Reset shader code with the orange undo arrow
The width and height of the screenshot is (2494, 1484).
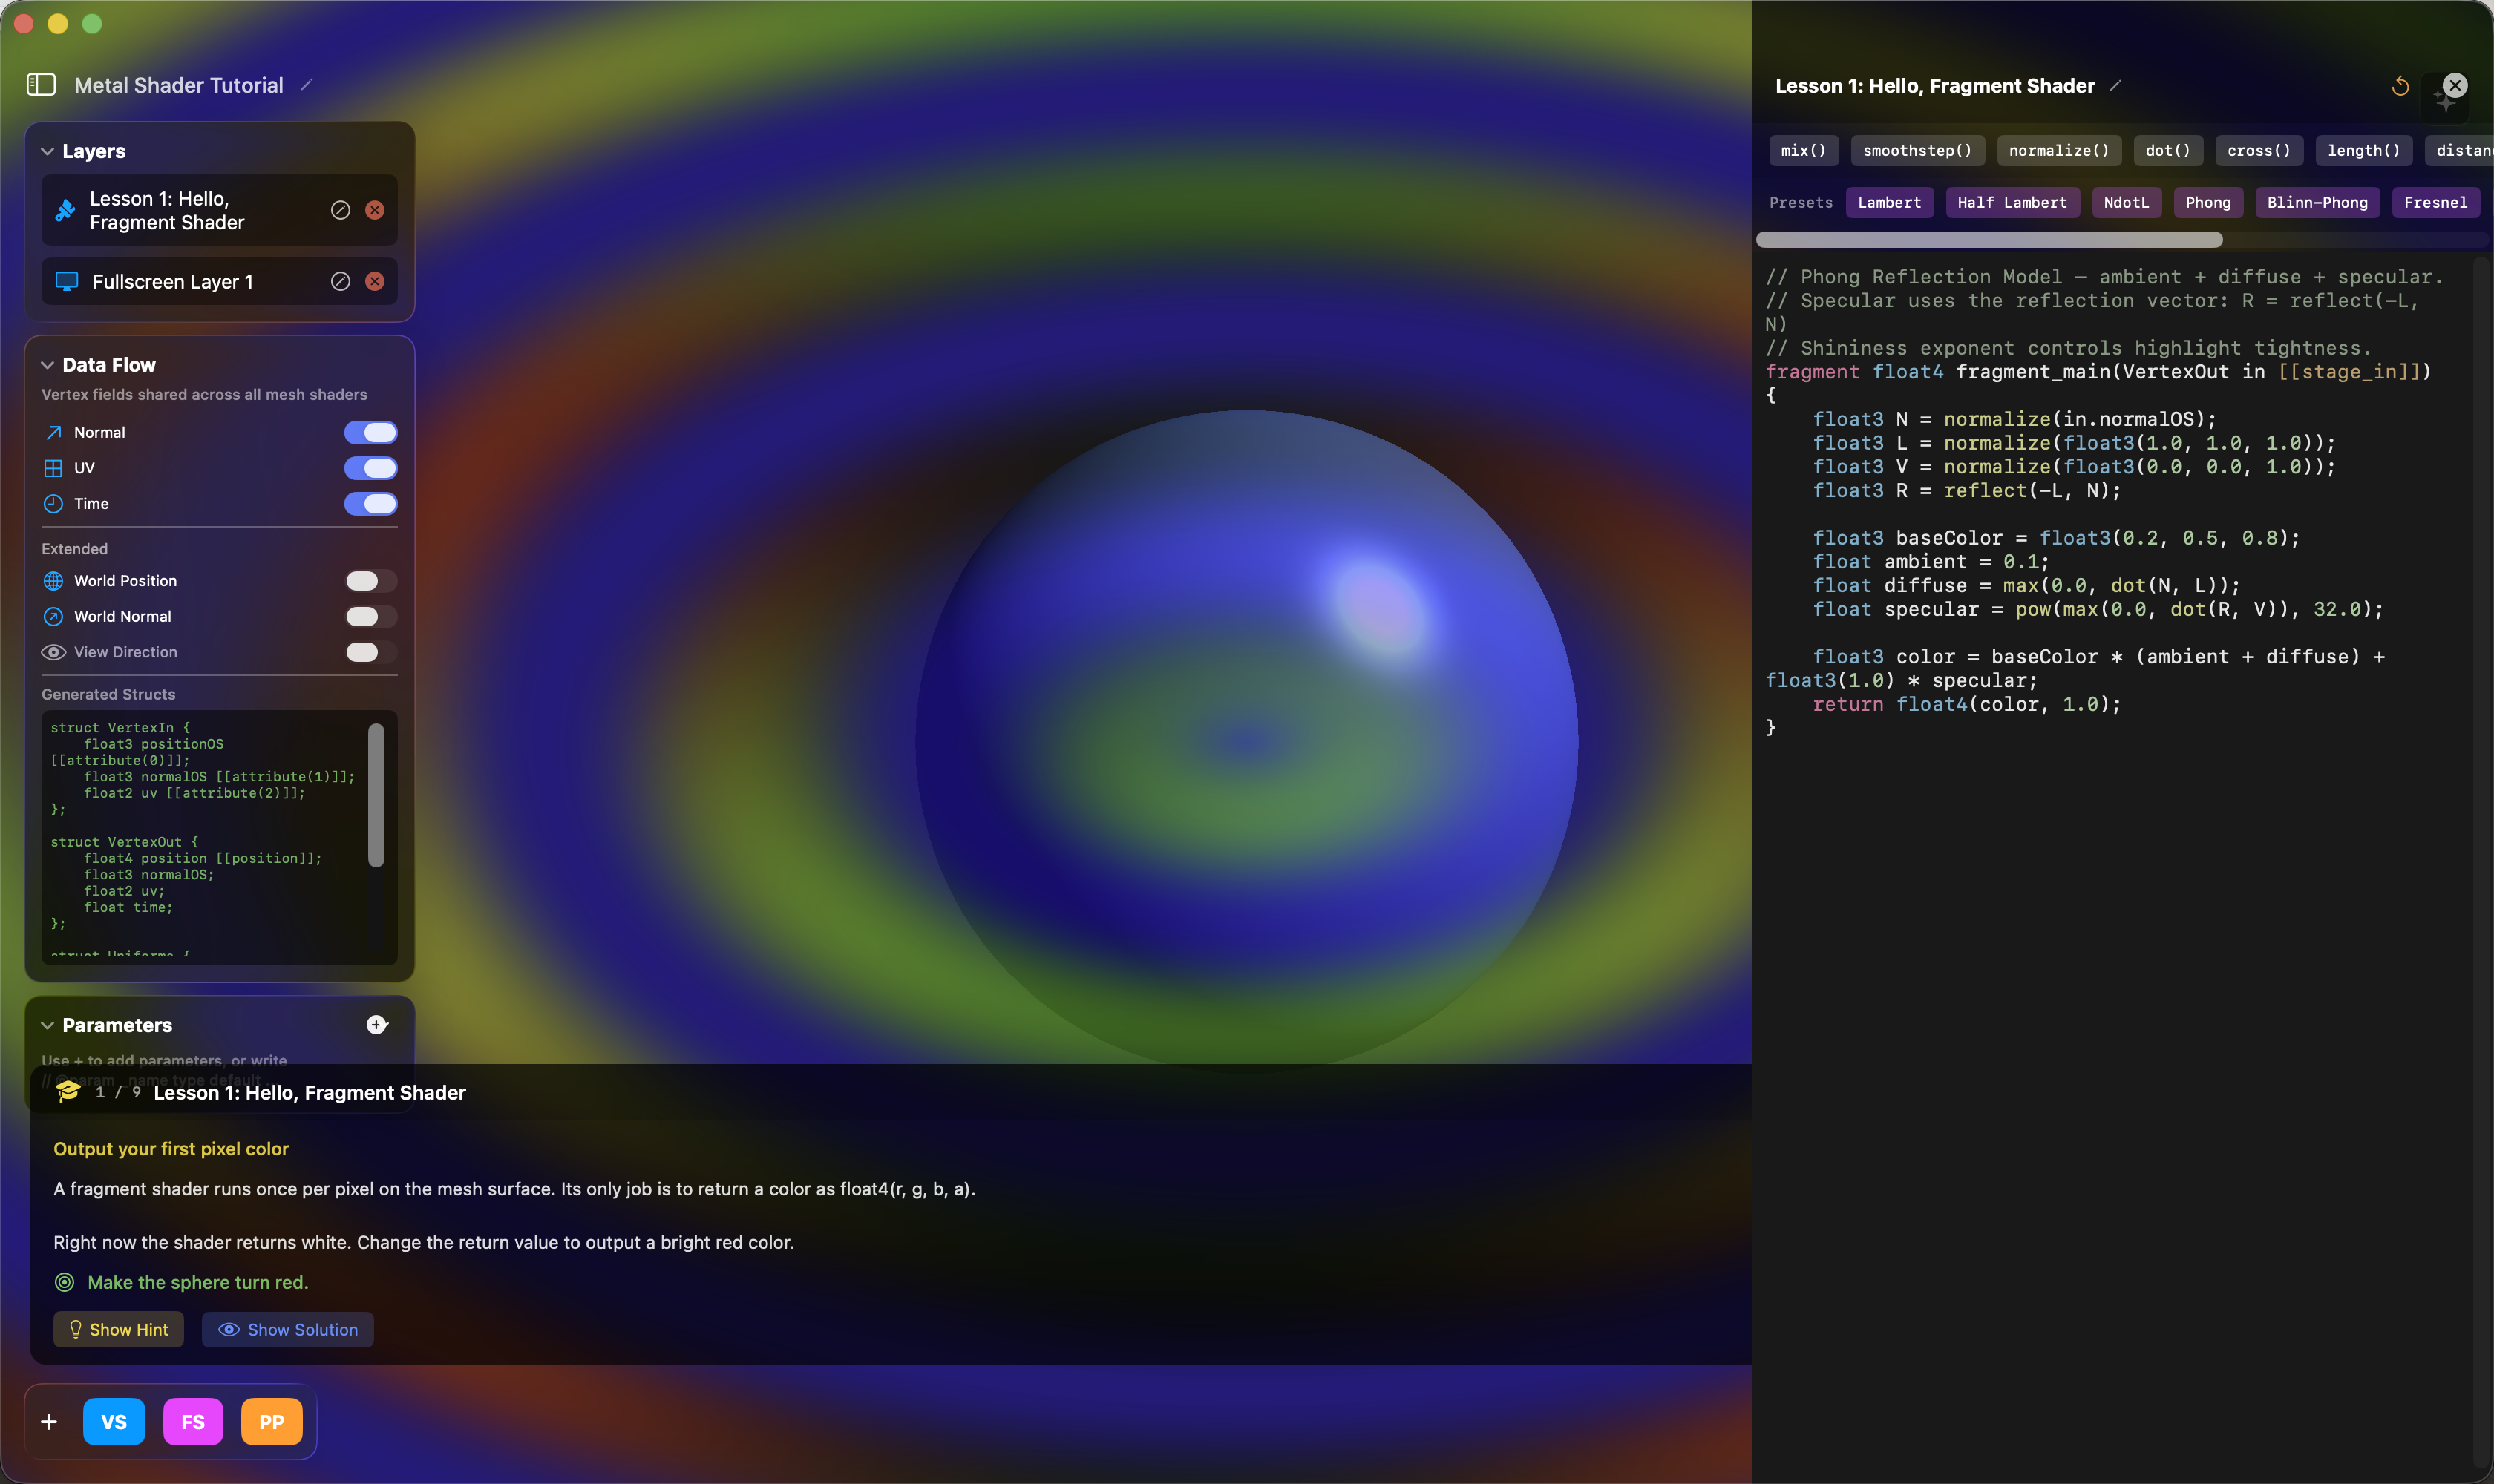click(x=2400, y=86)
